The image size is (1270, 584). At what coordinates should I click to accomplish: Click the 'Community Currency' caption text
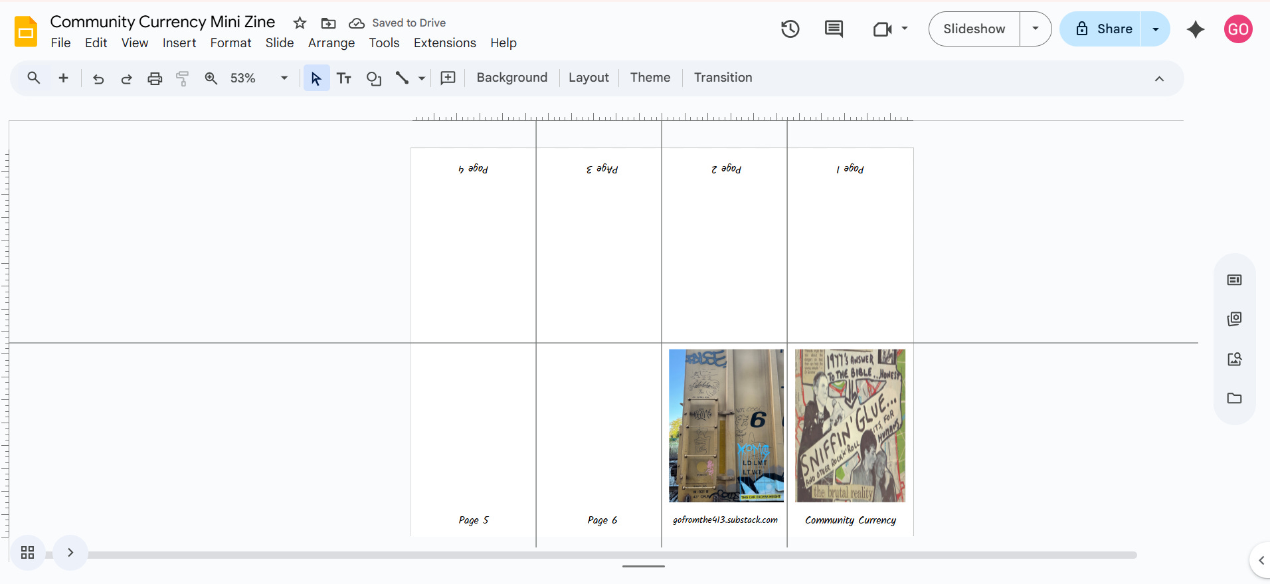coord(850,520)
